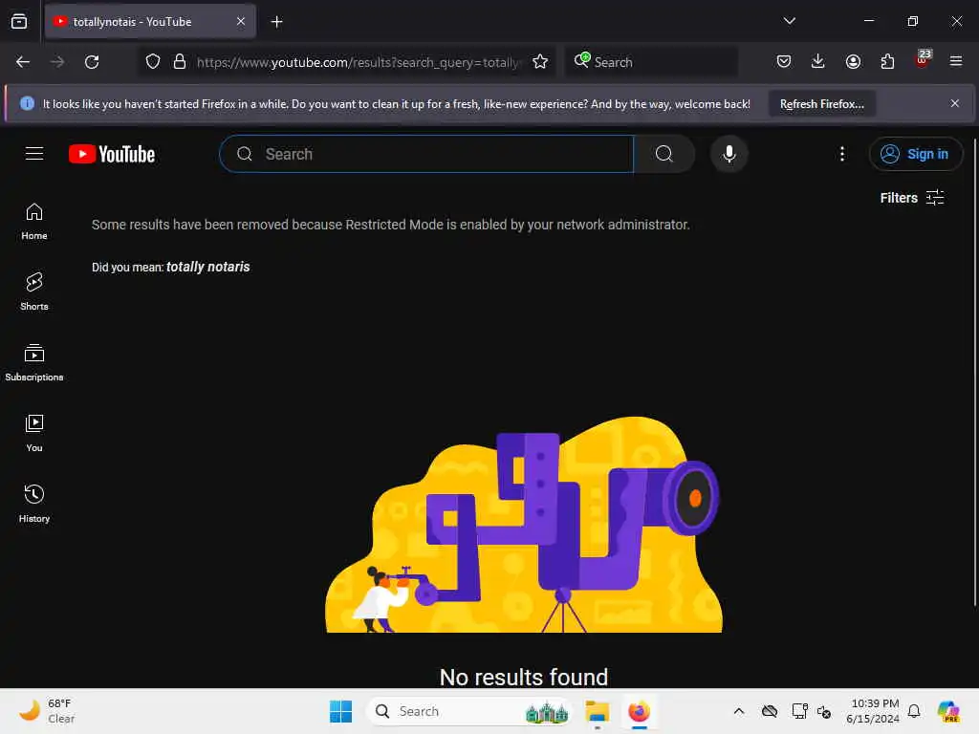979x734 pixels.
Task: Click the Firefox Search box
Action: point(652,62)
